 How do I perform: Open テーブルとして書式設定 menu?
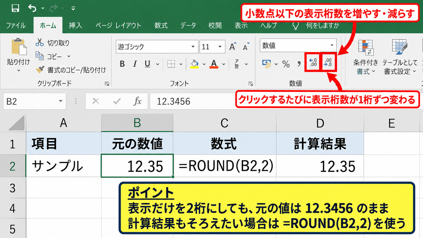pyautogui.click(x=399, y=57)
